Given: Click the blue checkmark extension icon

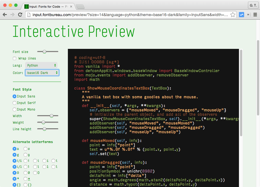Looking at the screenshot, I should click(241, 15).
